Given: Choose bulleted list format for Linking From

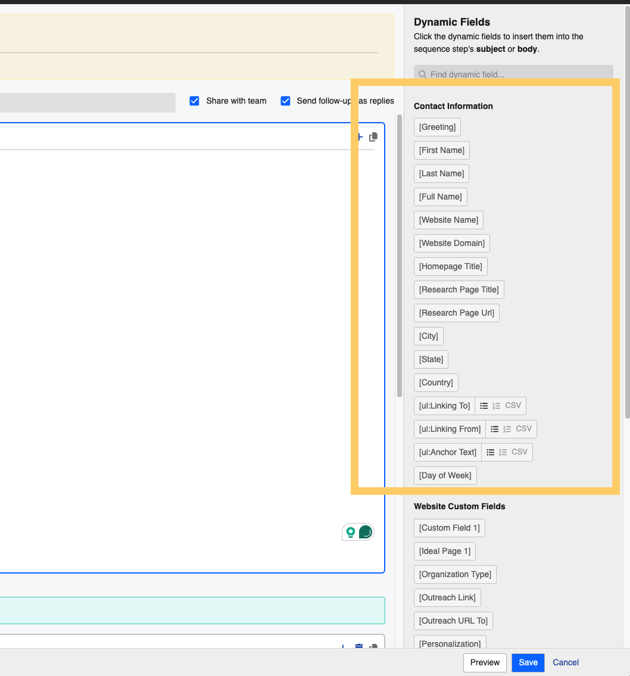Looking at the screenshot, I should tap(495, 429).
